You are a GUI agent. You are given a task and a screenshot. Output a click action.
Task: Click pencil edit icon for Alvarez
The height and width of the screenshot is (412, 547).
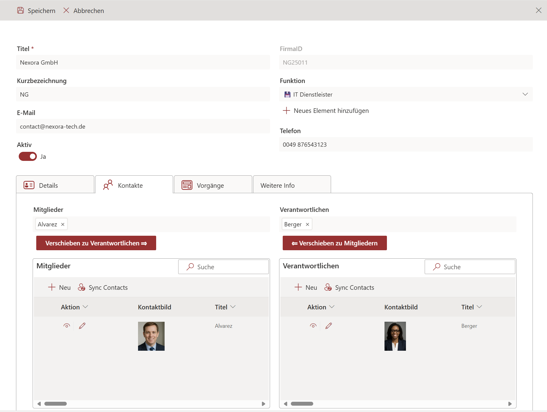pos(82,326)
